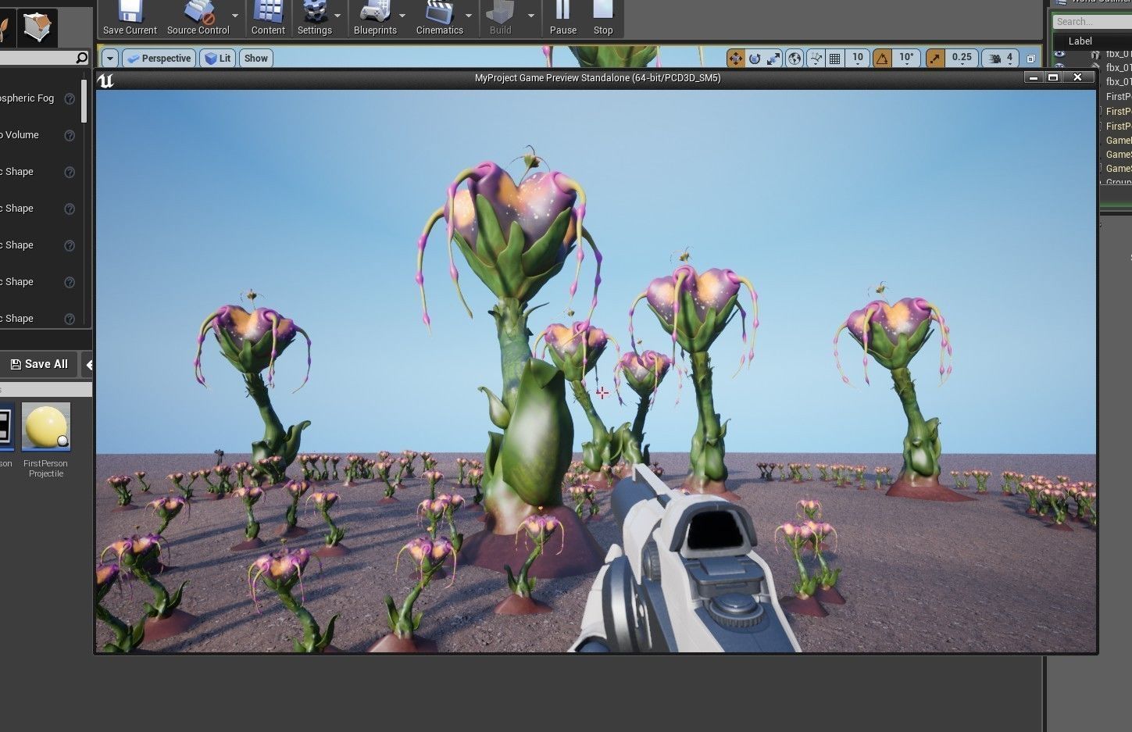This screenshot has height=732, width=1132.
Task: Click the Settings gear toolbar icon
Action: coord(315,18)
